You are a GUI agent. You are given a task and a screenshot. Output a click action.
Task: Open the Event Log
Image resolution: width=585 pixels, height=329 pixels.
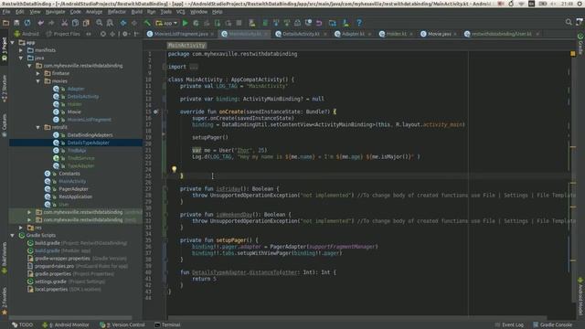pyautogui.click(x=509, y=325)
